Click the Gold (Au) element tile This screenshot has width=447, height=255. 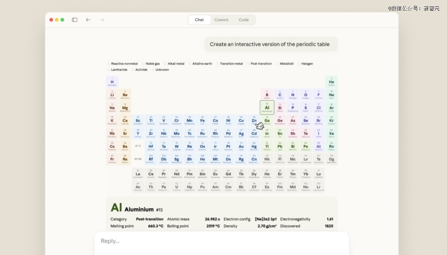coord(241,146)
